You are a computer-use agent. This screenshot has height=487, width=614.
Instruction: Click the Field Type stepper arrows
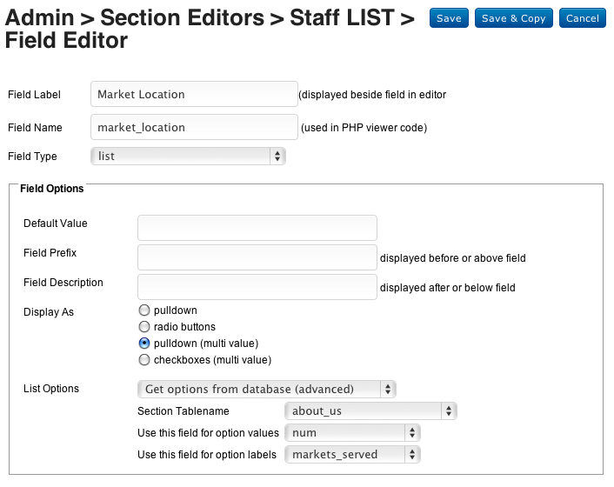(x=277, y=157)
